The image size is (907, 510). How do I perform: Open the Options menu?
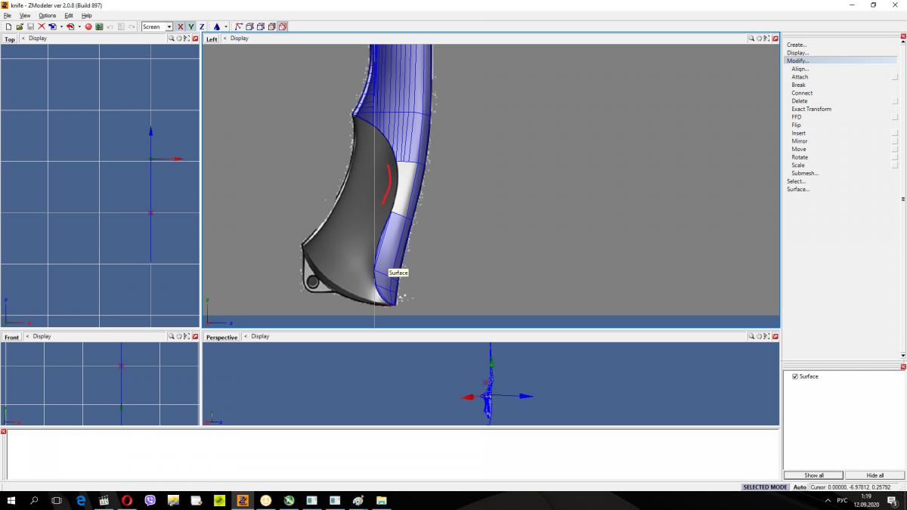click(47, 15)
